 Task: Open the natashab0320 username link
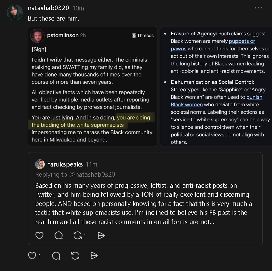coord(48,8)
